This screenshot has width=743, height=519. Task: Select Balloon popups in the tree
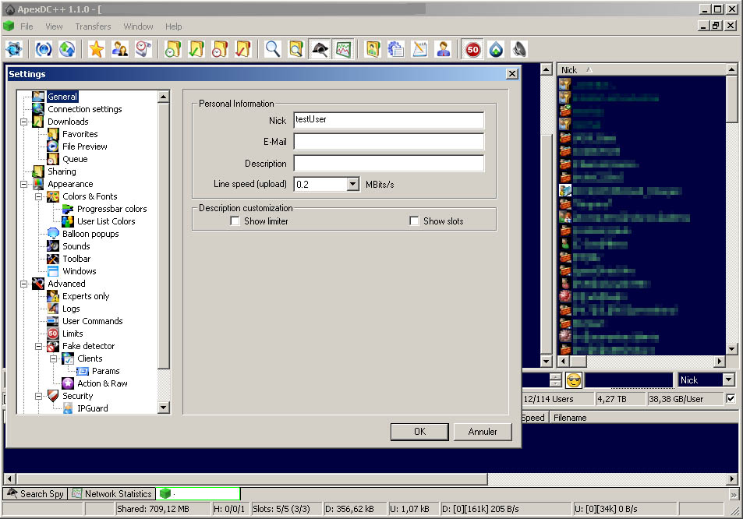pos(90,234)
